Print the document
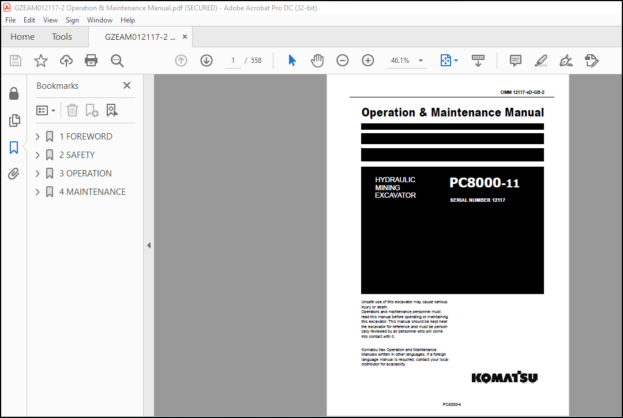 (x=91, y=61)
